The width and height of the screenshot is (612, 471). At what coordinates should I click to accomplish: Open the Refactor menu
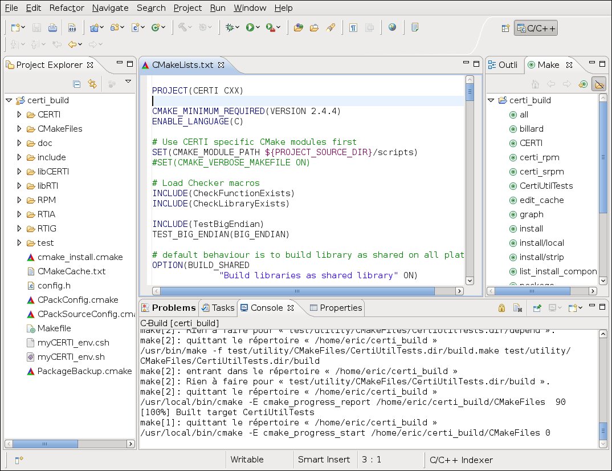pos(67,8)
